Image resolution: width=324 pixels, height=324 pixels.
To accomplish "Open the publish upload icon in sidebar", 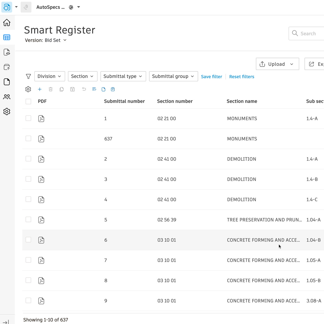I will tap(7, 67).
